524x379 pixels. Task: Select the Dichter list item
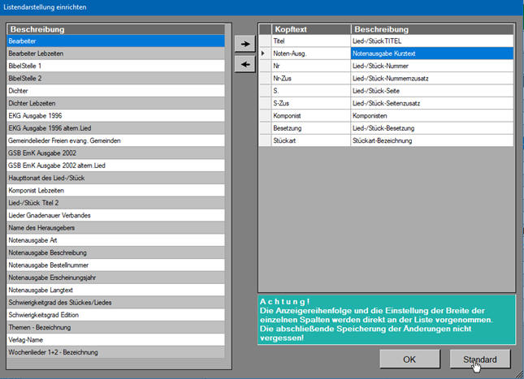point(115,91)
